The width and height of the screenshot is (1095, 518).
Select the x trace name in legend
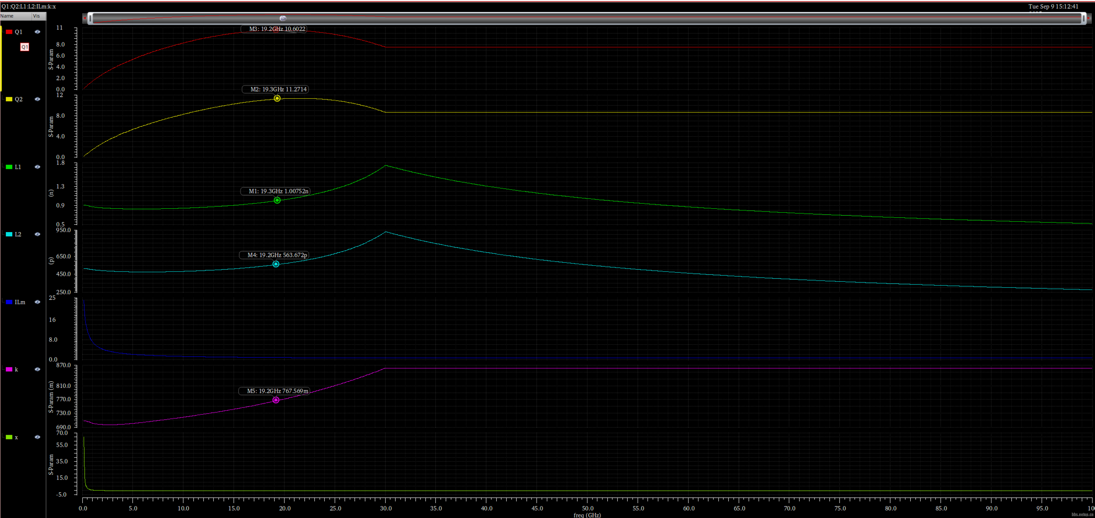[x=17, y=437]
